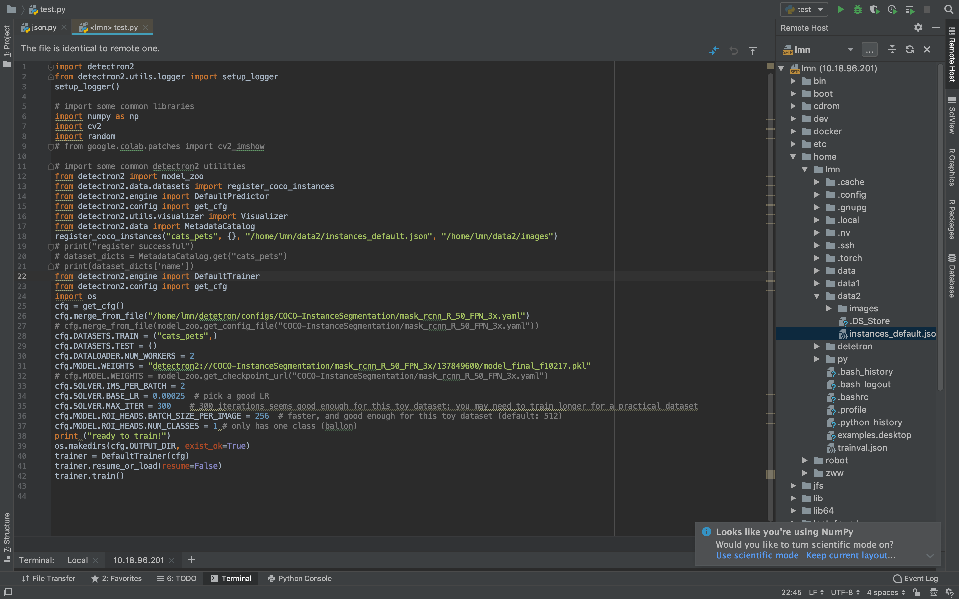Viewport: 959px width, 599px height.
Task: Click the 'Use scientific mode' link
Action: tap(757, 555)
